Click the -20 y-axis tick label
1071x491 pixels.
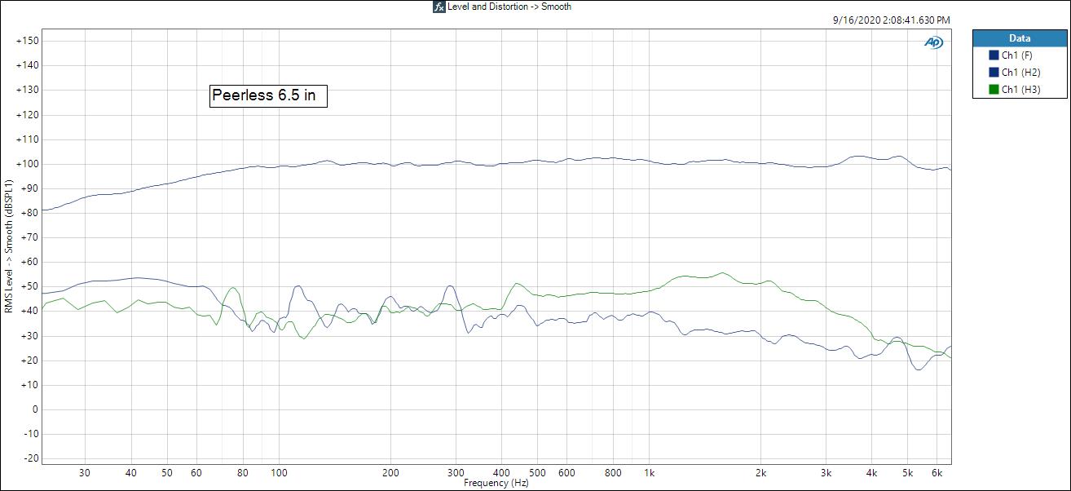tap(31, 458)
